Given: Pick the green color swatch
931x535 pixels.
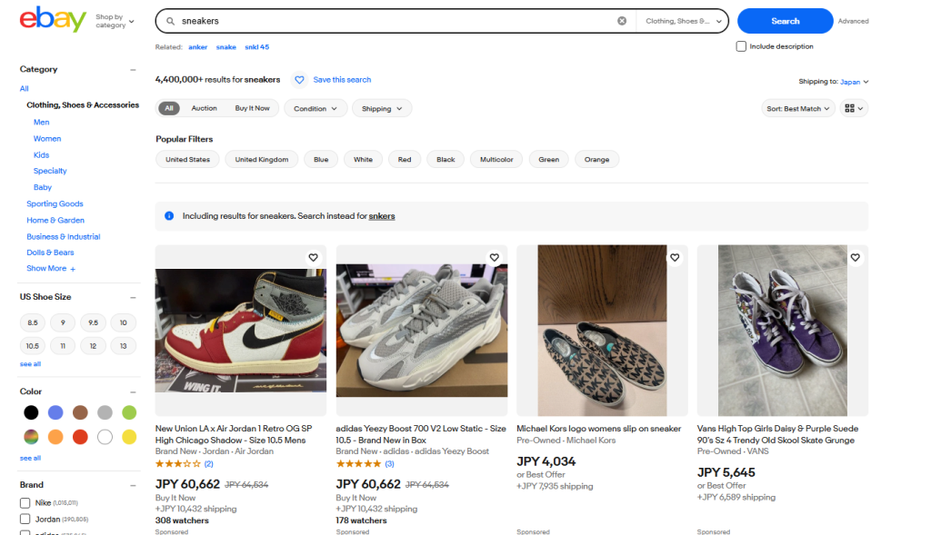Looking at the screenshot, I should [129, 412].
